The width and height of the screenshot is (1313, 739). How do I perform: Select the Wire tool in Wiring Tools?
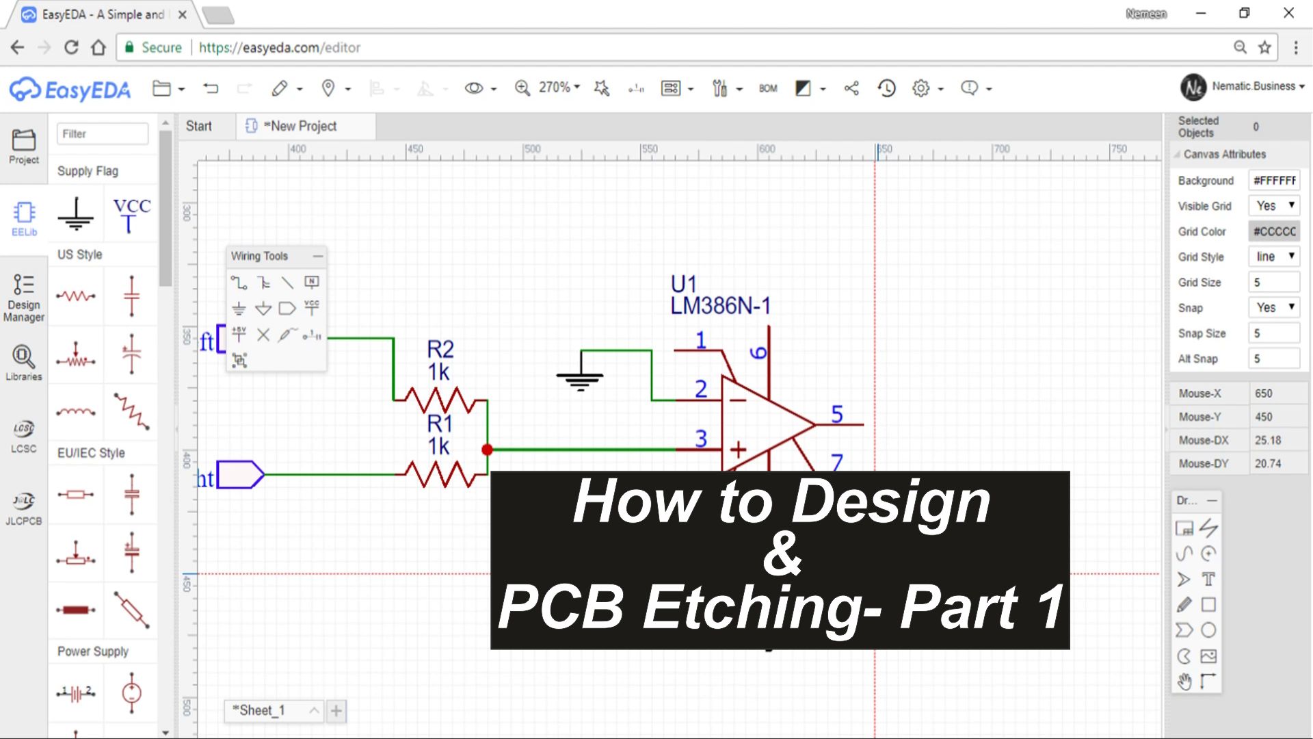click(x=239, y=282)
